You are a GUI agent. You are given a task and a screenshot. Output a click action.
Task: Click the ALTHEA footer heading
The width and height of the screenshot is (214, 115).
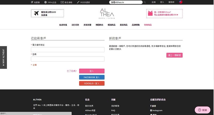point(37,100)
